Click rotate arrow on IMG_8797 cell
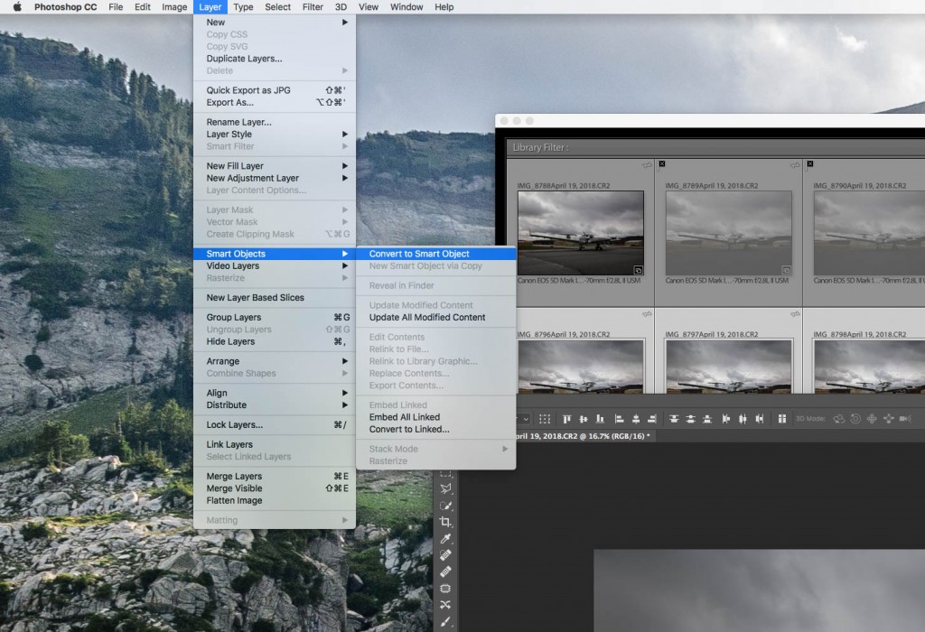Screen dimensions: 925x632 [795, 314]
